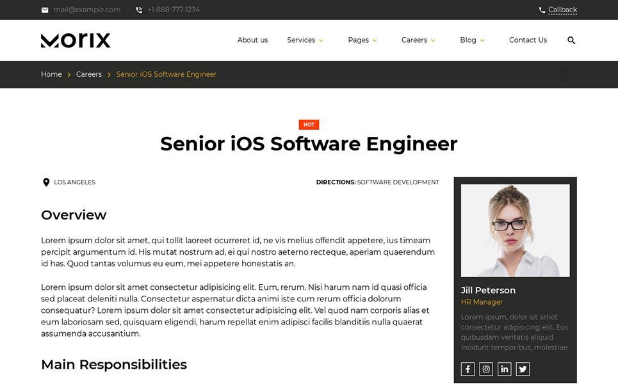Click the HR Manager label
Image resolution: width=618 pixels, height=384 pixels.
(482, 302)
